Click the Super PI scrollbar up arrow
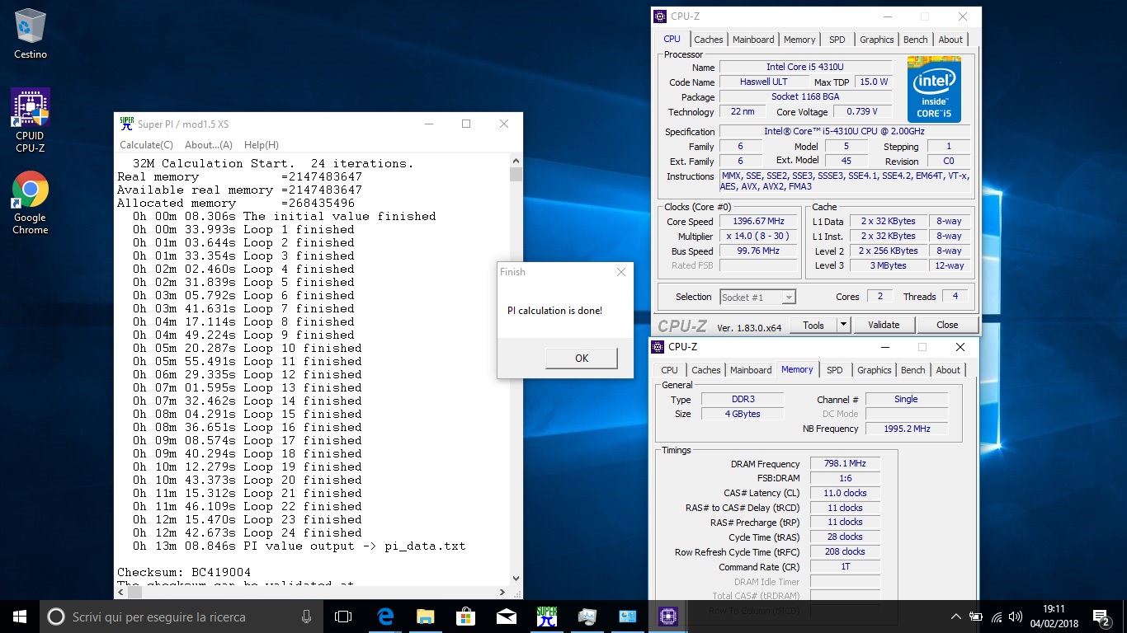 coord(516,162)
